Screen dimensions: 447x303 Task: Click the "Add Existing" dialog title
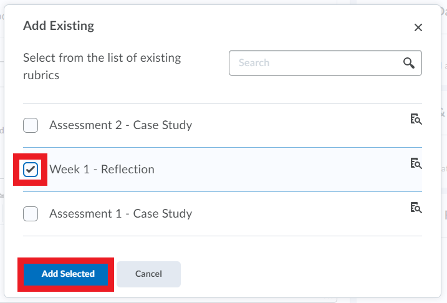[59, 26]
